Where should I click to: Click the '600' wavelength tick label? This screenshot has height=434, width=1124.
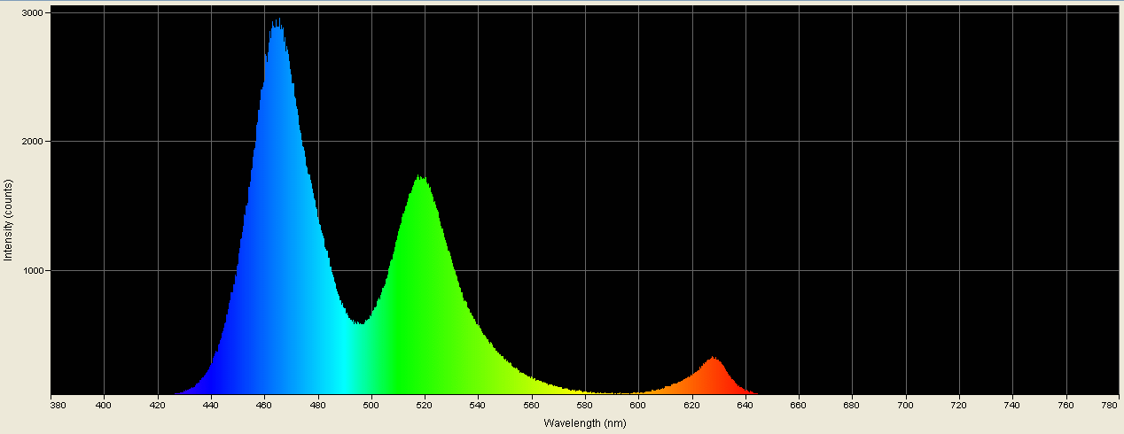[x=638, y=406]
